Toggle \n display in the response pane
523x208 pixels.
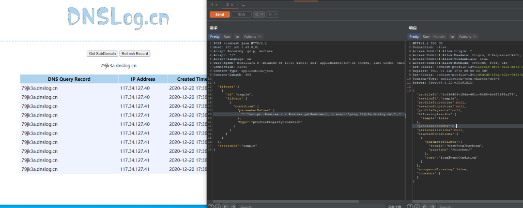click(x=452, y=36)
